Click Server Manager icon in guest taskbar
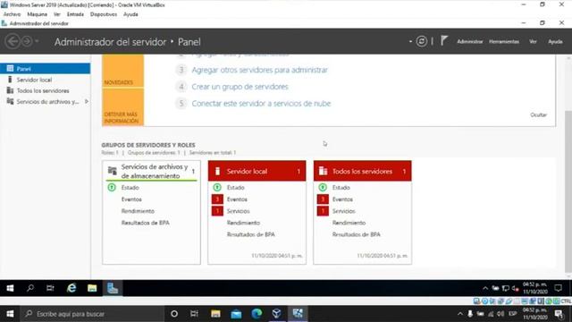Image resolution: width=572 pixels, height=322 pixels. pyautogui.click(x=113, y=288)
